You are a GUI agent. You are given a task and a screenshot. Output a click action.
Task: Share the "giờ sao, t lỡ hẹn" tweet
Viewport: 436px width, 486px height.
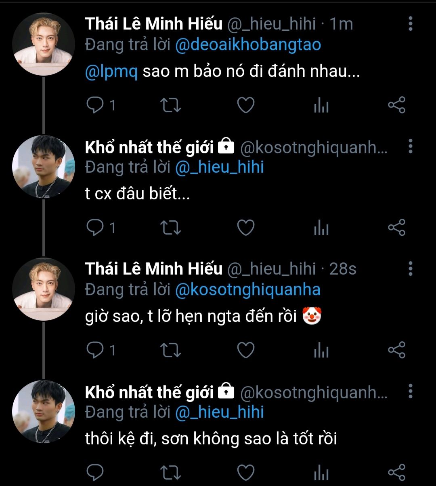point(396,350)
